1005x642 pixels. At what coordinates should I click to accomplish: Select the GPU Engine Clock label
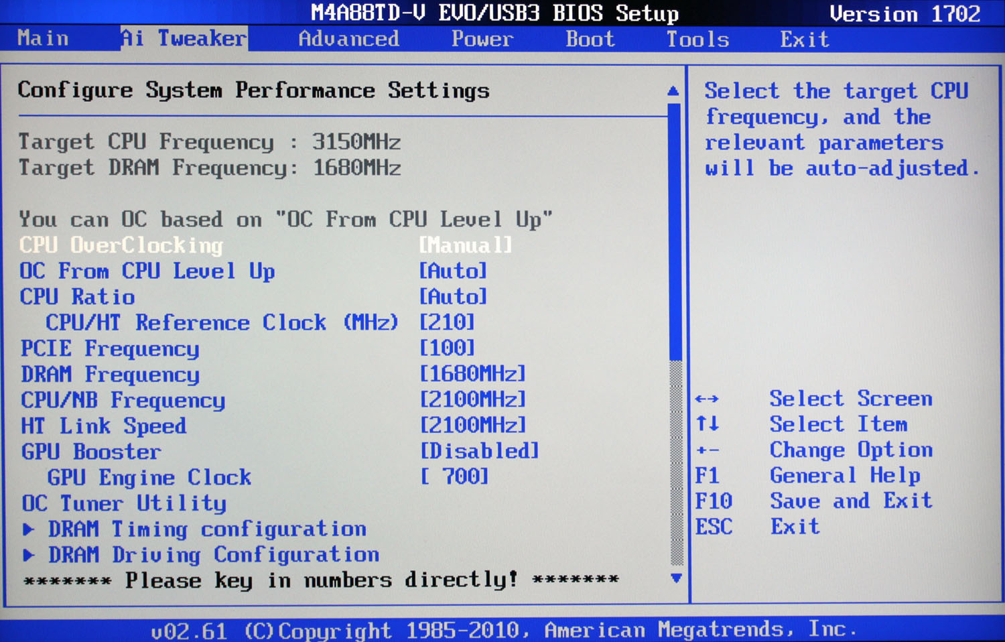[149, 478]
